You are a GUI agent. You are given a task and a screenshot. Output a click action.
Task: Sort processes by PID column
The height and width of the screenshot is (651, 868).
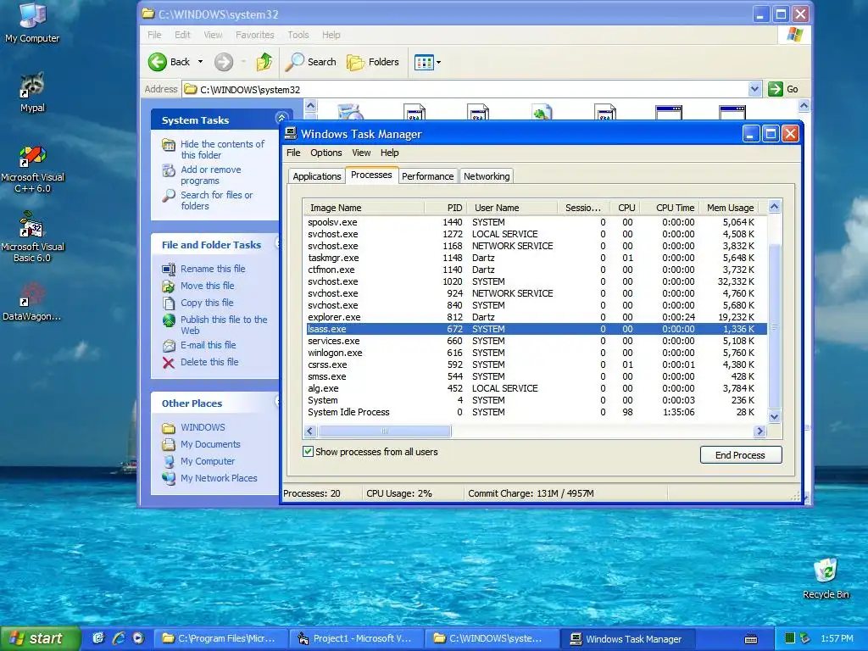click(446, 208)
